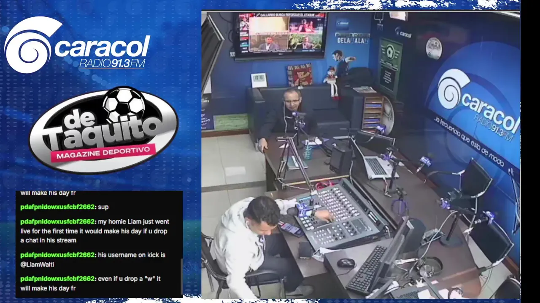The width and height of the screenshot is (540, 303).
Task: Click the Caracol Radio 91.3 FM logo
Action: point(77,45)
